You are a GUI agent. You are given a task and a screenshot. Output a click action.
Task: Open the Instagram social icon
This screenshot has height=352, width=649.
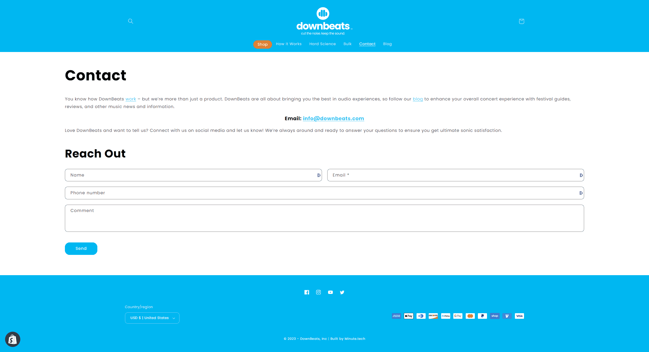[318, 292]
